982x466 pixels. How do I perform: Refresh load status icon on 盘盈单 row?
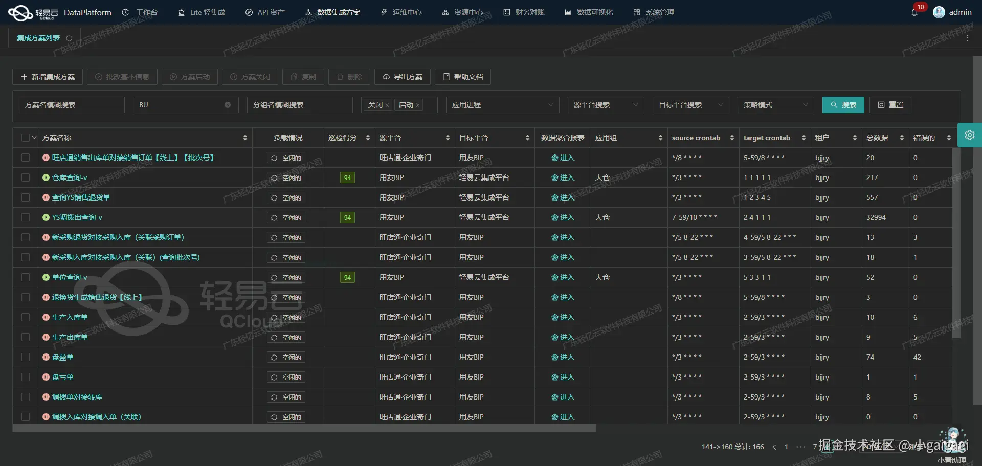275,357
